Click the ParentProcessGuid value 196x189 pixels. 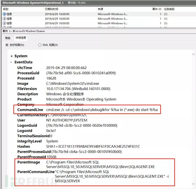click(x=86, y=152)
